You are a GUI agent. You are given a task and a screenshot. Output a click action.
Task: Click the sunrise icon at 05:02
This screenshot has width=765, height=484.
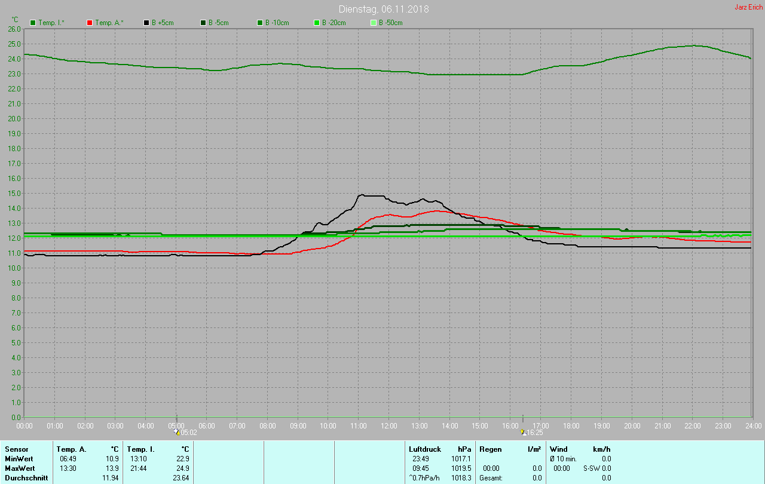pyautogui.click(x=176, y=431)
